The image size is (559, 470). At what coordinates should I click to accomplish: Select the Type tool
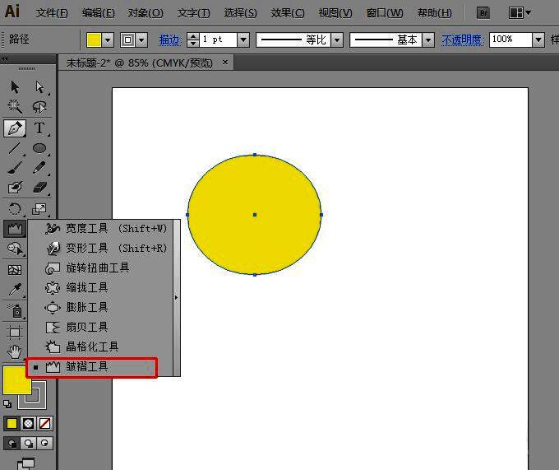(x=39, y=128)
